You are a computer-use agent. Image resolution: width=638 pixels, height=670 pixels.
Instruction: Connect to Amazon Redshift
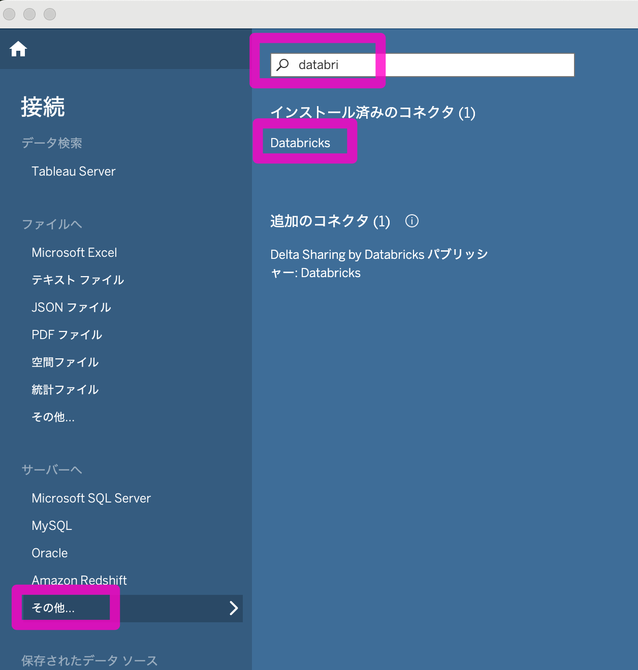coord(79,580)
